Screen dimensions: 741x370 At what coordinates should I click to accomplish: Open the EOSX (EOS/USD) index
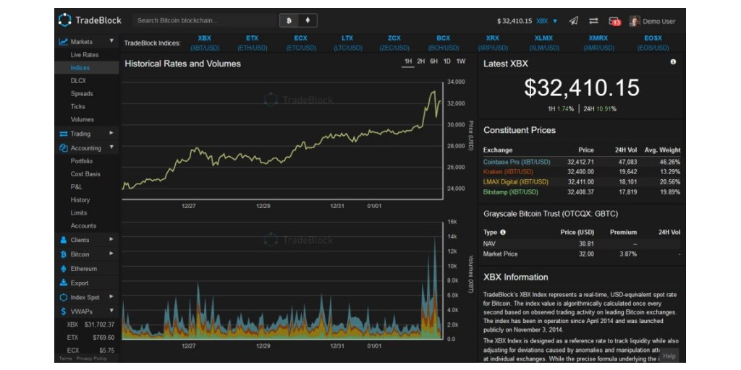click(x=653, y=43)
